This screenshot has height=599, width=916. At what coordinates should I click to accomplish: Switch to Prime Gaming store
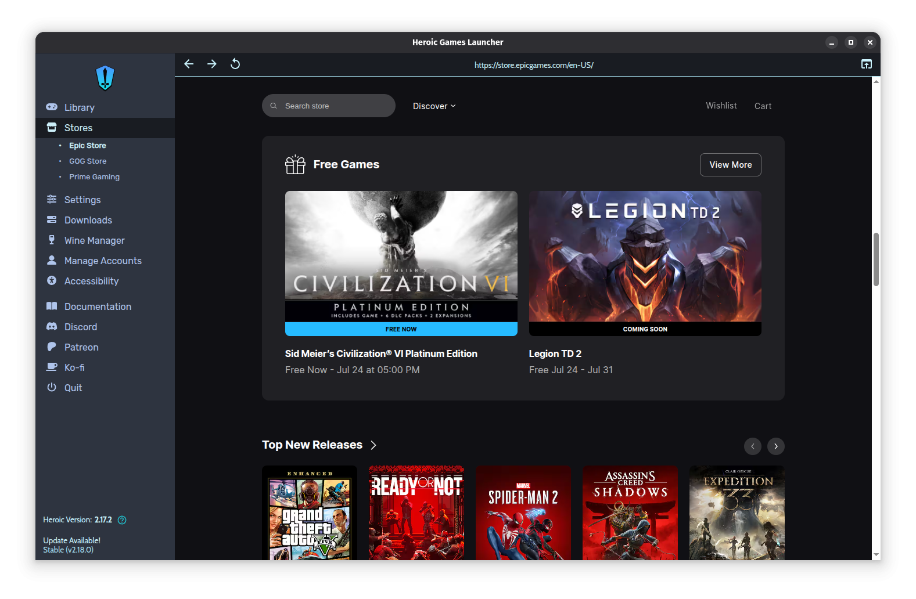[94, 177]
